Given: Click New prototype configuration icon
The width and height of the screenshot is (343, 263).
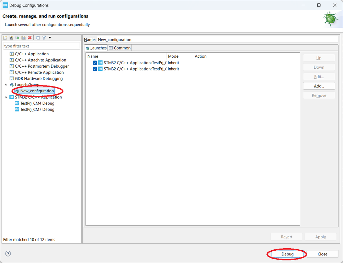Looking at the screenshot, I should pos(11,38).
